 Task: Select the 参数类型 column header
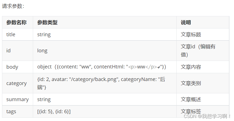point(47,22)
